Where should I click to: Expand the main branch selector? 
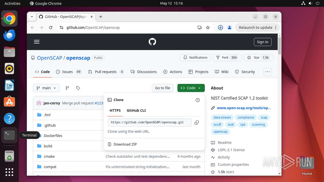pyautogui.click(x=46, y=88)
